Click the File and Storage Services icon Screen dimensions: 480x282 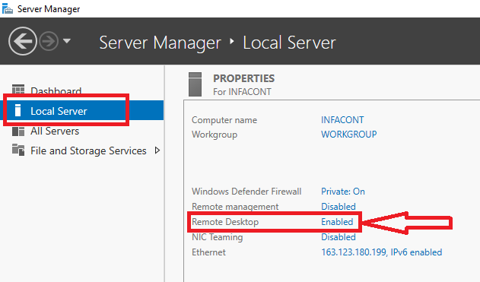[18, 150]
